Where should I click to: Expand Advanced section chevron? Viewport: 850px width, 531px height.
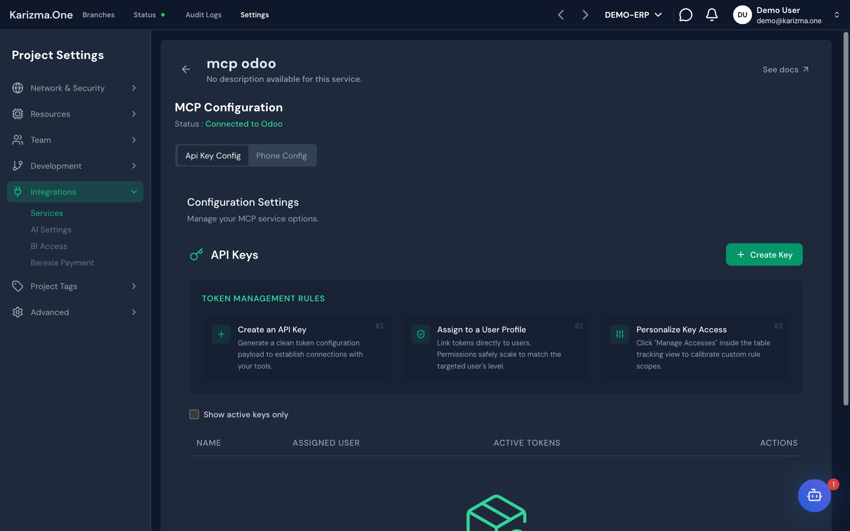[134, 312]
